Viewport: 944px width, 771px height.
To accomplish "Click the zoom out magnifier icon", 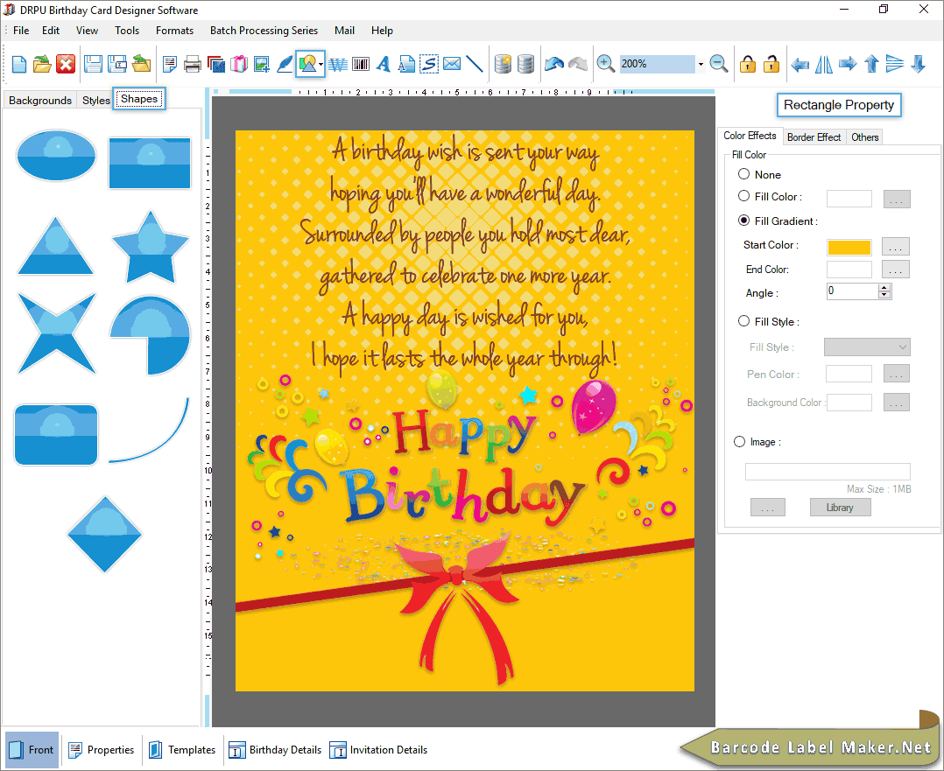I will click(719, 64).
